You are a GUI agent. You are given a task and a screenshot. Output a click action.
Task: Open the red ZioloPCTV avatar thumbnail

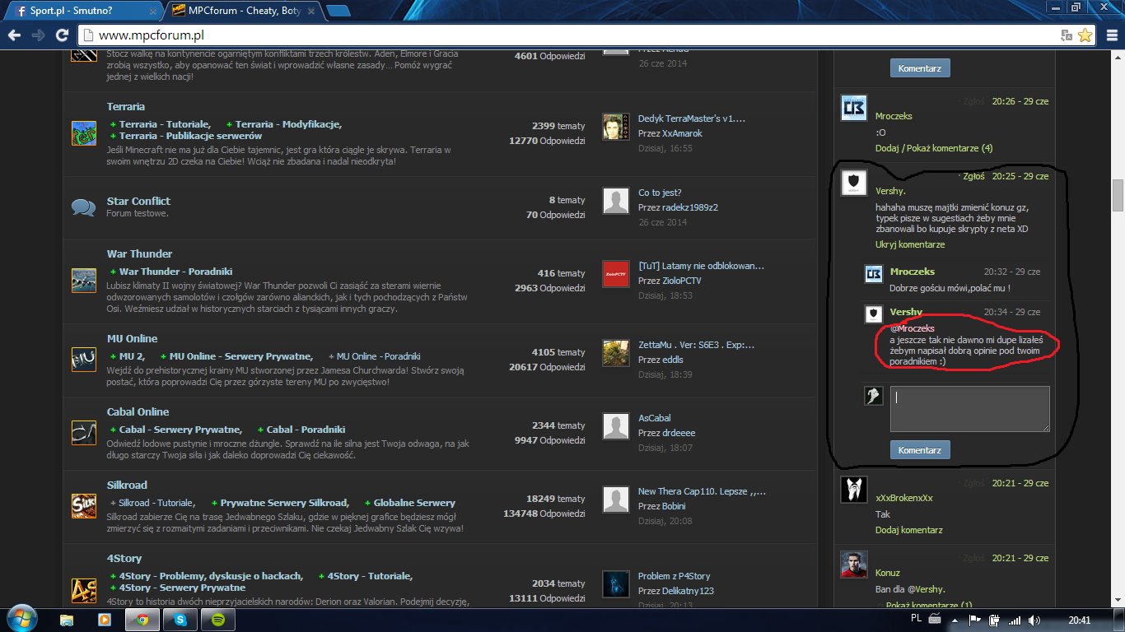click(x=616, y=273)
